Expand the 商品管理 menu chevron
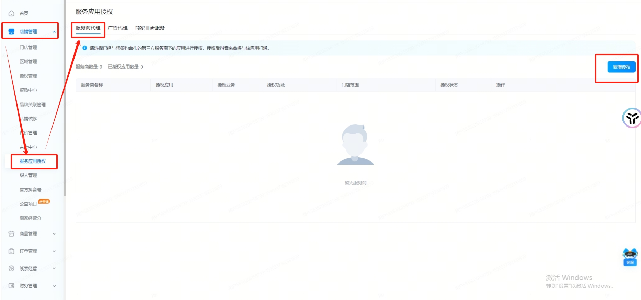 54,234
